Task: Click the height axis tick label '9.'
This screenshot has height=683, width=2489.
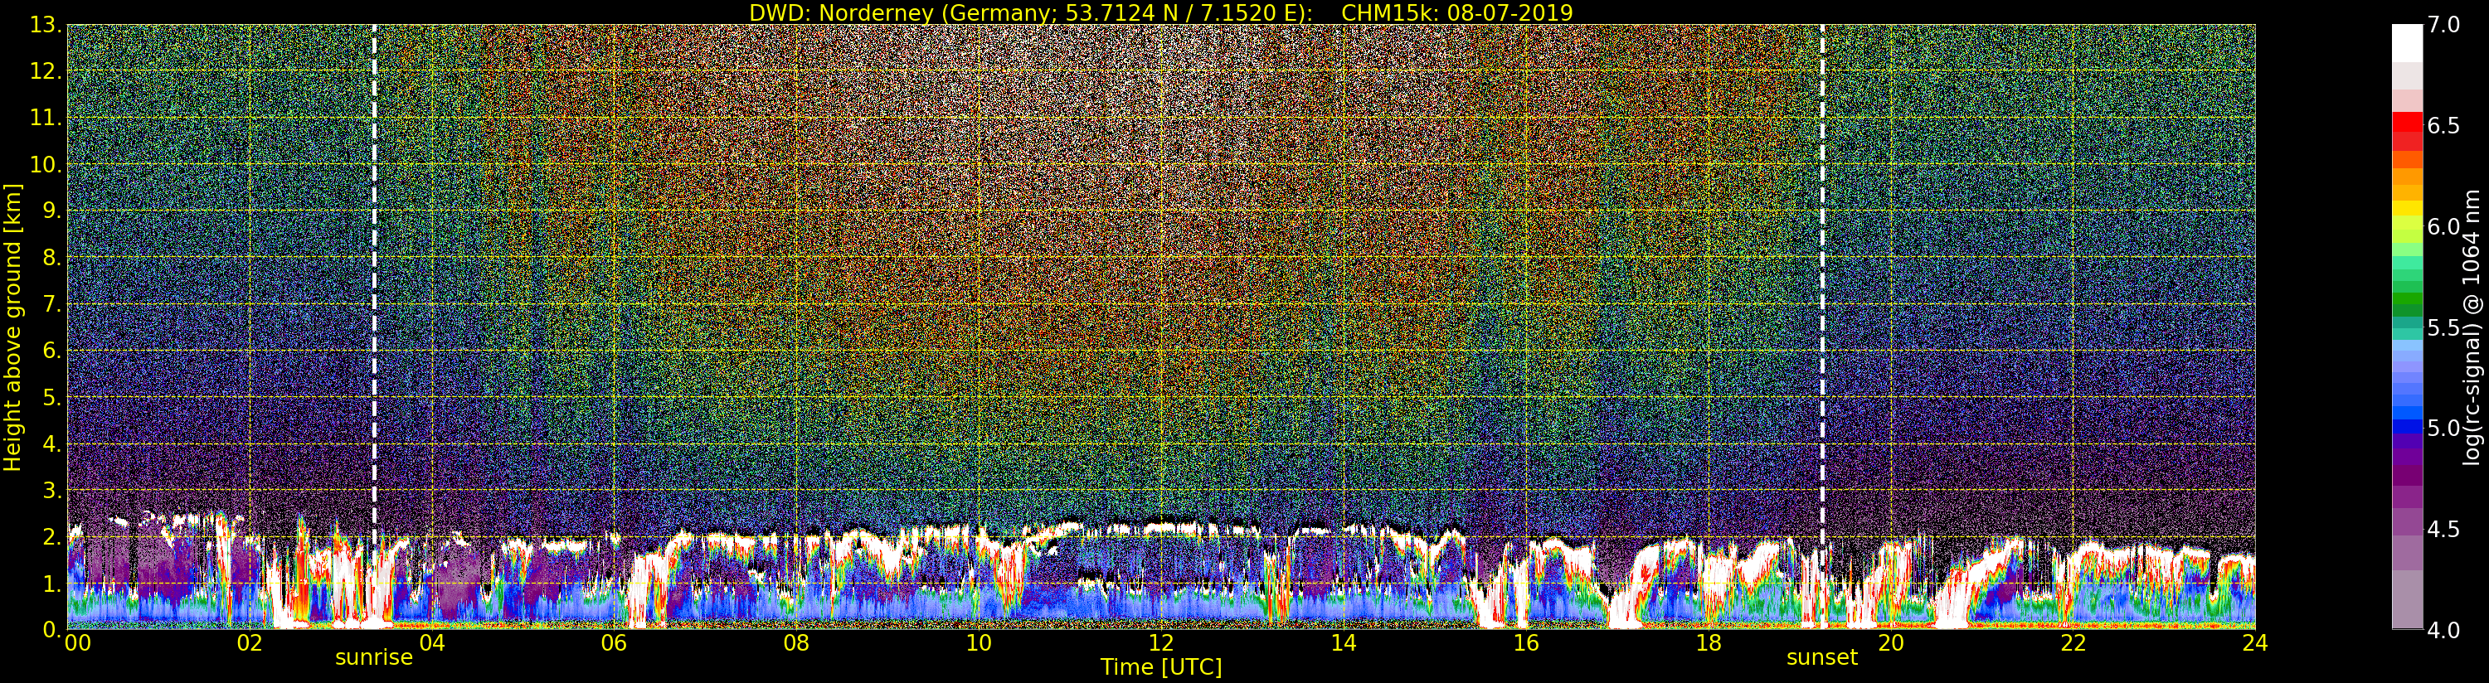Action: [x=51, y=211]
